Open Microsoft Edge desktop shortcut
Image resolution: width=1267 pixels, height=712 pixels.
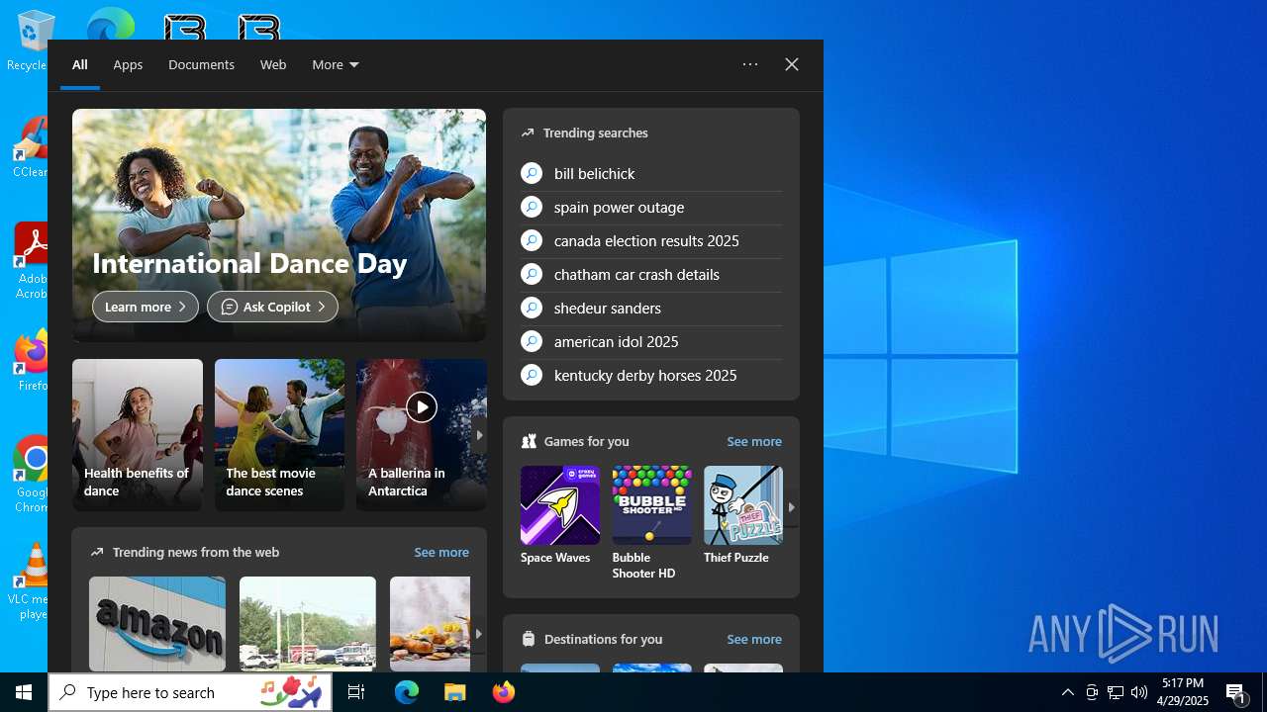[109, 25]
